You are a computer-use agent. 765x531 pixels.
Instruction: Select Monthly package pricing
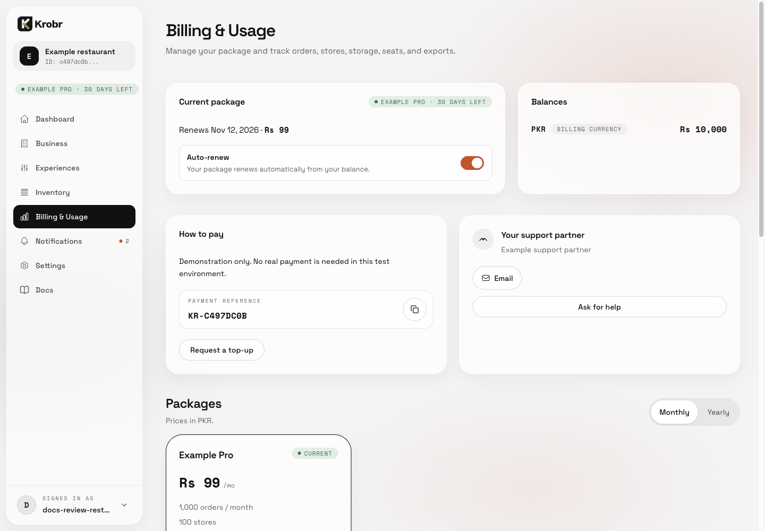pos(674,412)
